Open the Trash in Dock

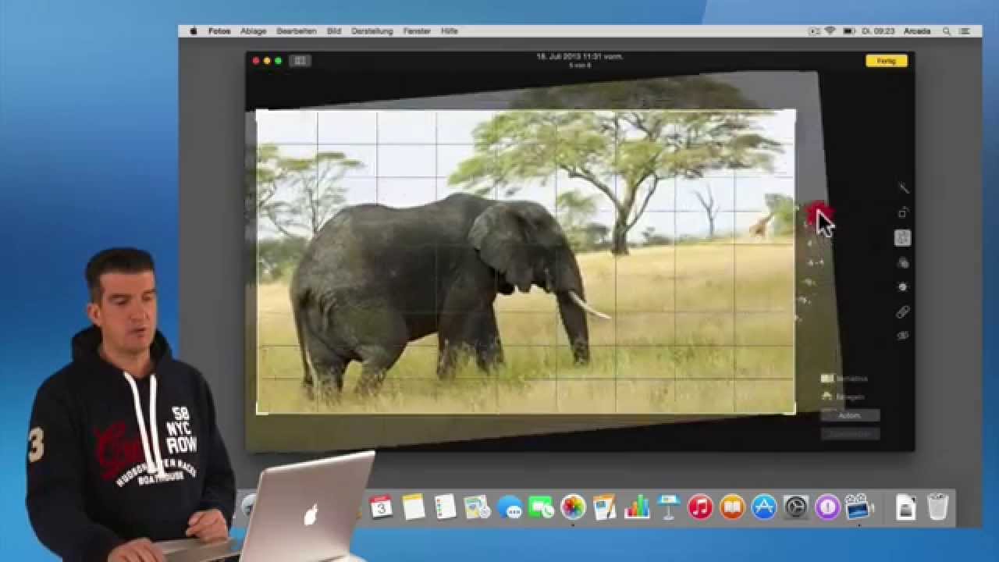point(938,507)
